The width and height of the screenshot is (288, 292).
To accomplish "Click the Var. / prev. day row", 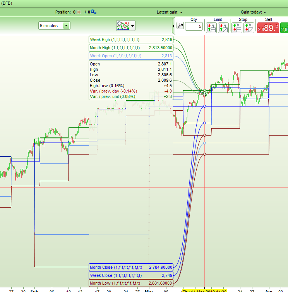I will pos(131,91).
